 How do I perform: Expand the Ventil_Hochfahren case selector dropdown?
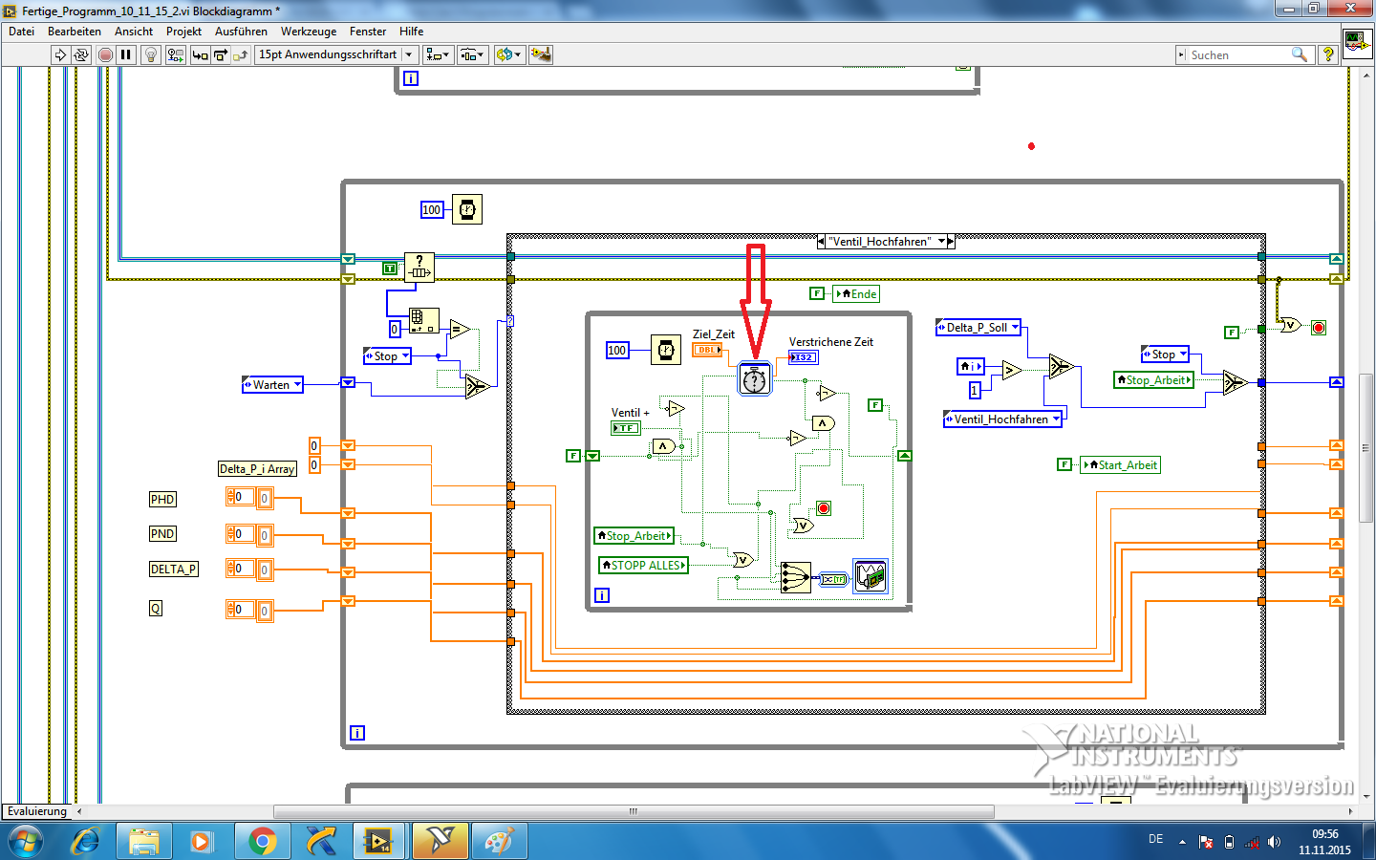(x=941, y=242)
